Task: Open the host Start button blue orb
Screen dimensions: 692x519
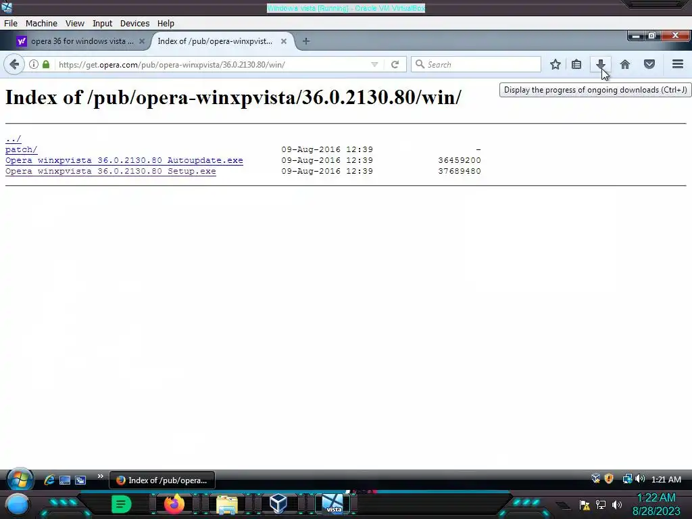Action: click(17, 505)
